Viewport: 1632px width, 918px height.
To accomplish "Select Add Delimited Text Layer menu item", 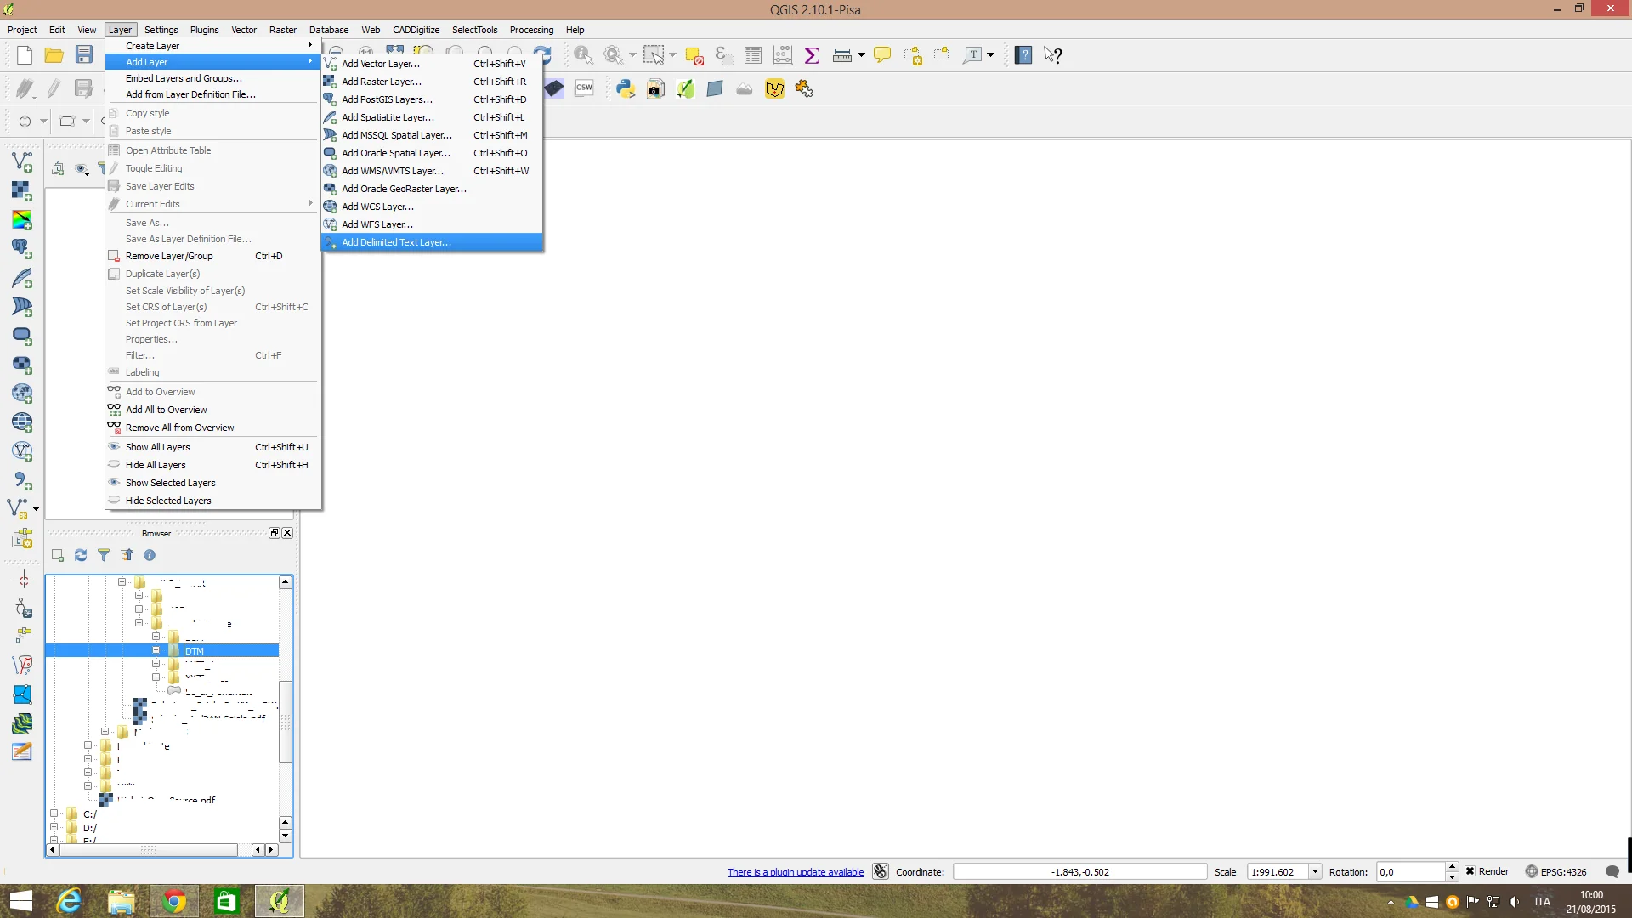I will tap(432, 242).
